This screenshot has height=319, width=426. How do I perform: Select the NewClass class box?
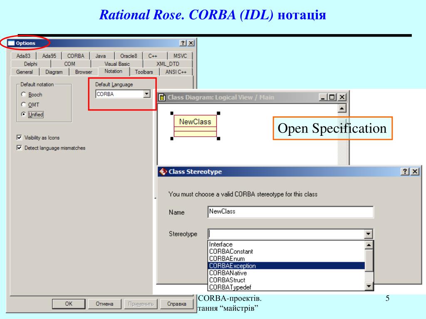(x=195, y=126)
